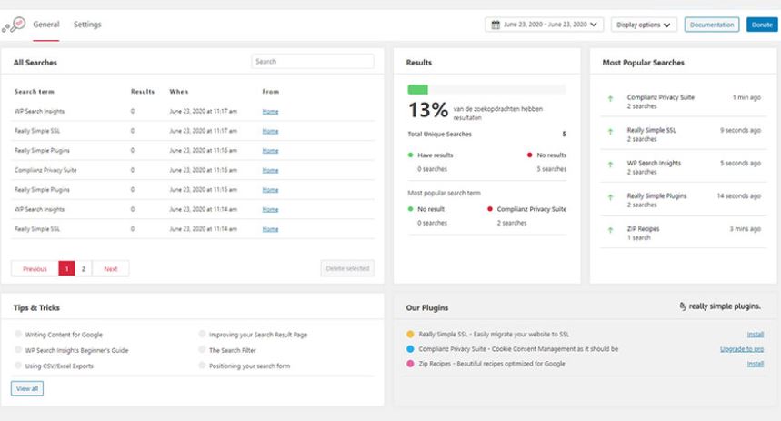Open Improving your Search Result Page tip
The height and width of the screenshot is (421, 781).
[258, 335]
